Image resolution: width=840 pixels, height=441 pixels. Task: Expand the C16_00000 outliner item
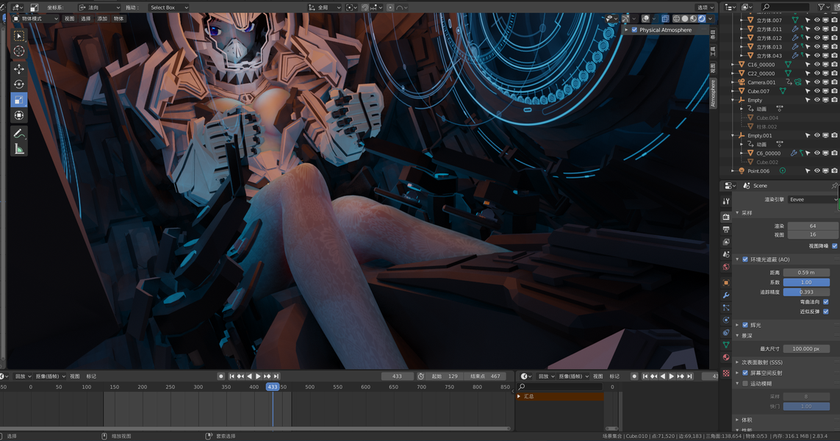coord(733,64)
